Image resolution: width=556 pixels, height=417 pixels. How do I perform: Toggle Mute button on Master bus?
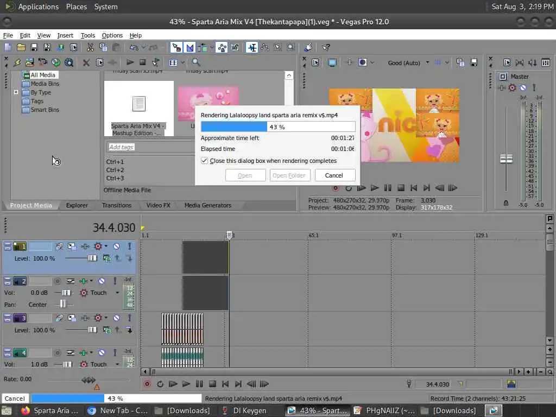(x=523, y=87)
